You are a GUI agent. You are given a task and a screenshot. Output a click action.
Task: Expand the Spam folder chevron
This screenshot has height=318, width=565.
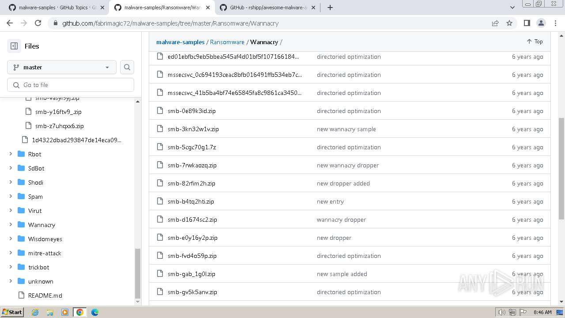pyautogui.click(x=11, y=197)
